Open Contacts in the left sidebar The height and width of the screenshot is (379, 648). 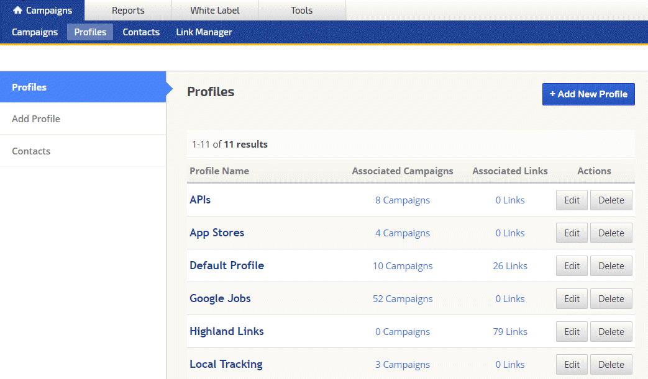pos(31,151)
